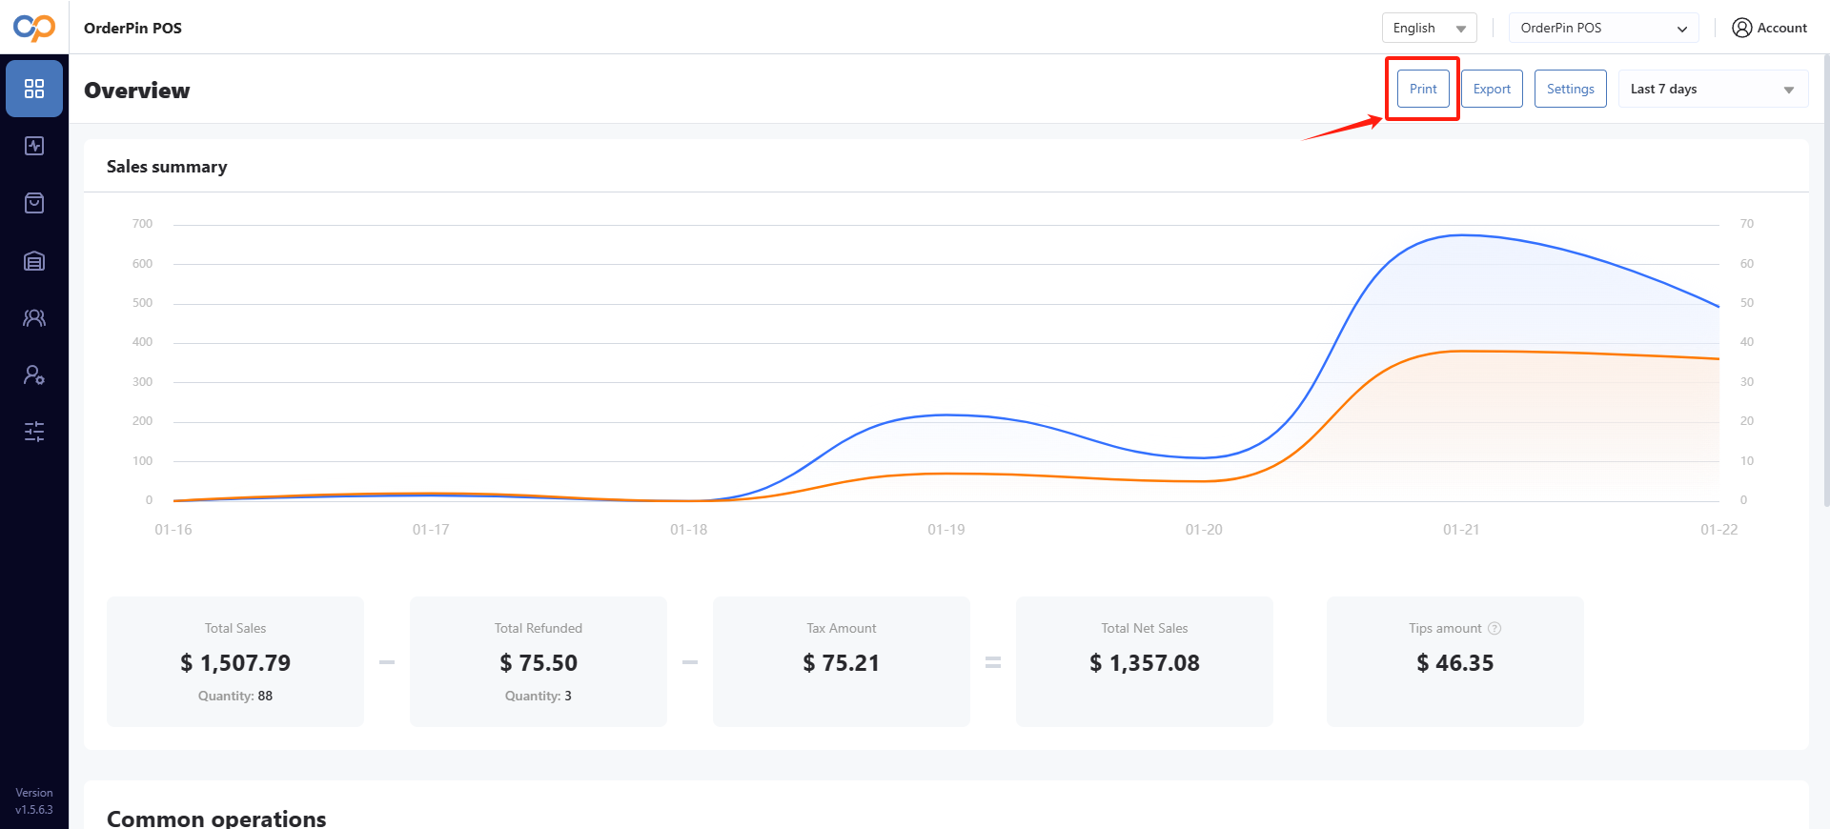Click the Print button
1830x829 pixels.
click(1423, 89)
